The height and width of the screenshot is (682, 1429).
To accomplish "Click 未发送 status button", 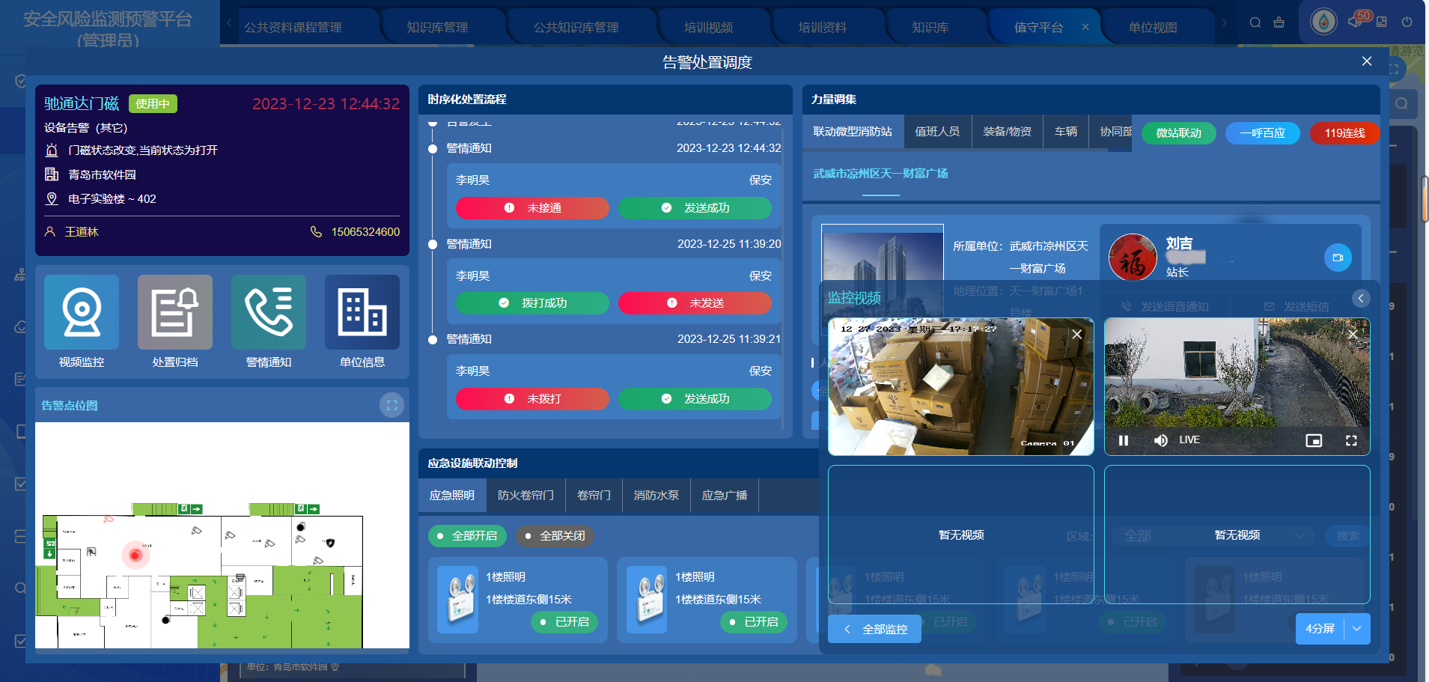I will tap(695, 303).
